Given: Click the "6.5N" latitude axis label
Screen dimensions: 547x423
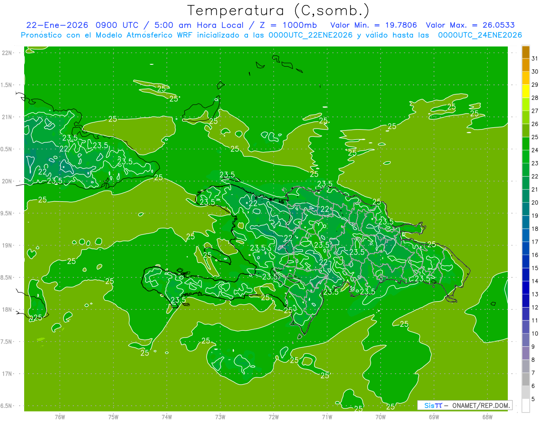Looking at the screenshot, I should point(6,406).
